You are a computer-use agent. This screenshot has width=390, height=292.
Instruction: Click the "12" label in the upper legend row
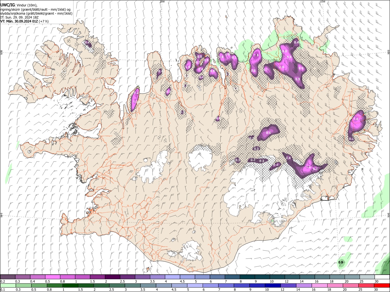pos(286,281)
